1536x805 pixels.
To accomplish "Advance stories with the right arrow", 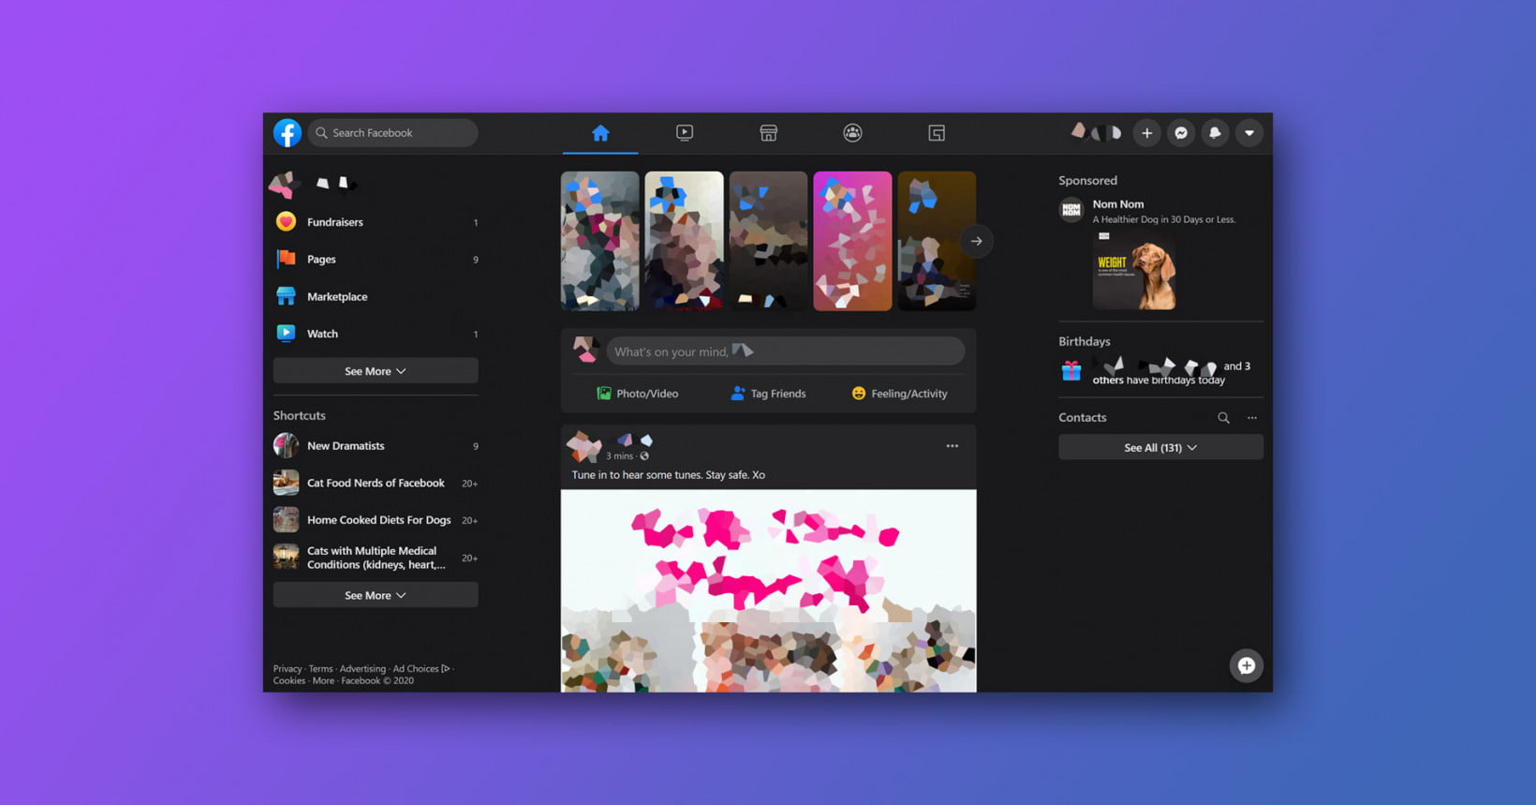I will [x=976, y=242].
